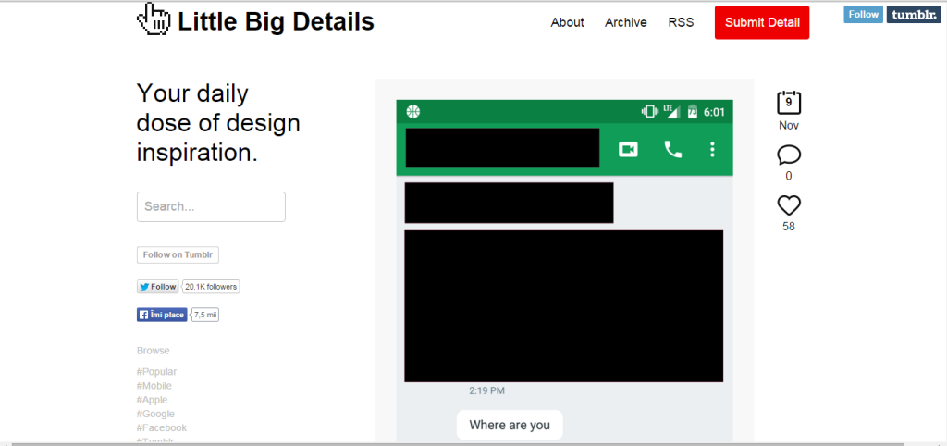Image resolution: width=947 pixels, height=446 pixels.
Task: Open the three-dot overflow menu icon
Action: tap(712, 149)
